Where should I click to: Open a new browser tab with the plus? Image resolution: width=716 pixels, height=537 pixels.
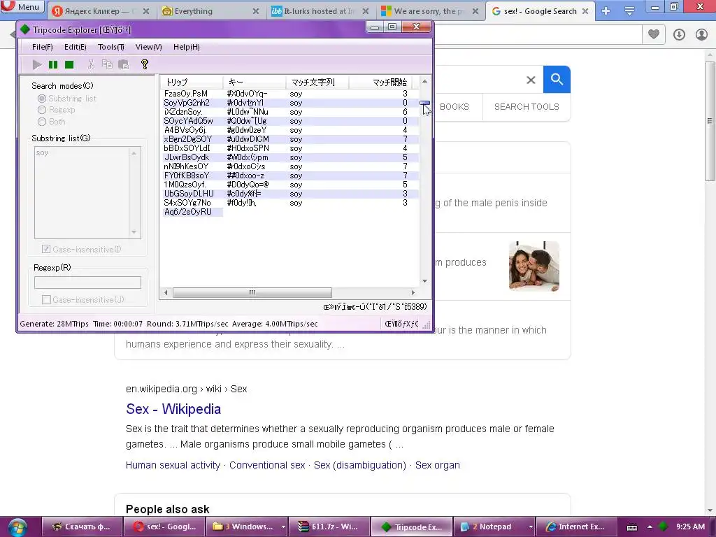coord(606,11)
